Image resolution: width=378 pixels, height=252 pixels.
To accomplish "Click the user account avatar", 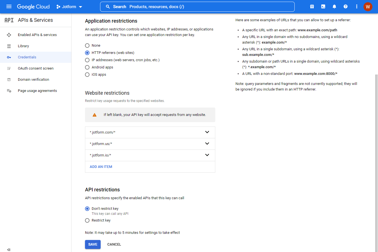I will click(368, 7).
